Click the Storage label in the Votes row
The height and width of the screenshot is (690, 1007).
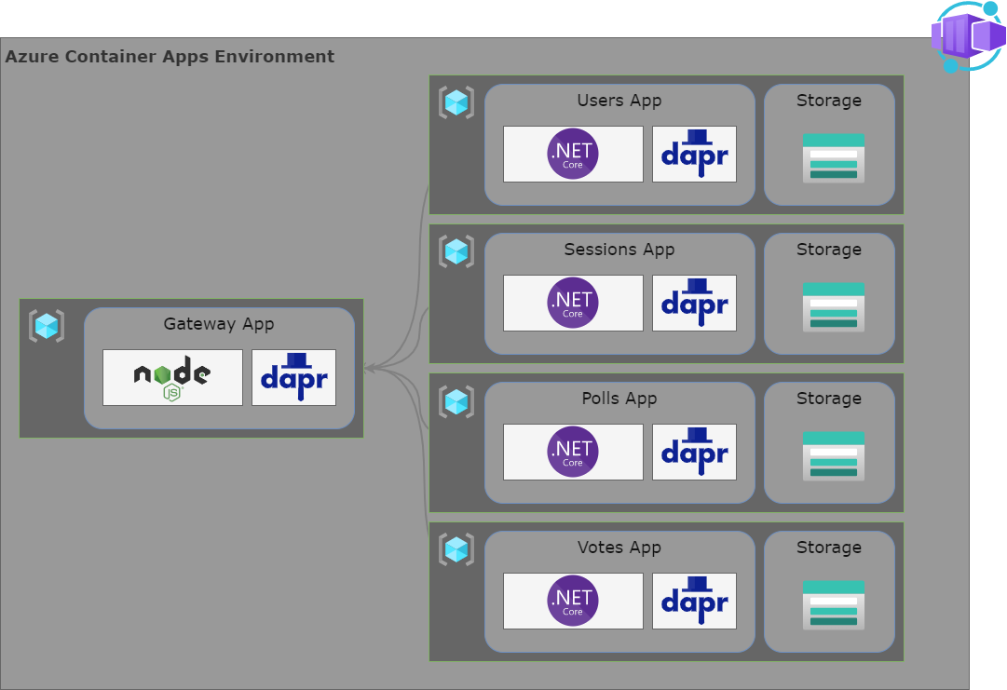pos(829,548)
